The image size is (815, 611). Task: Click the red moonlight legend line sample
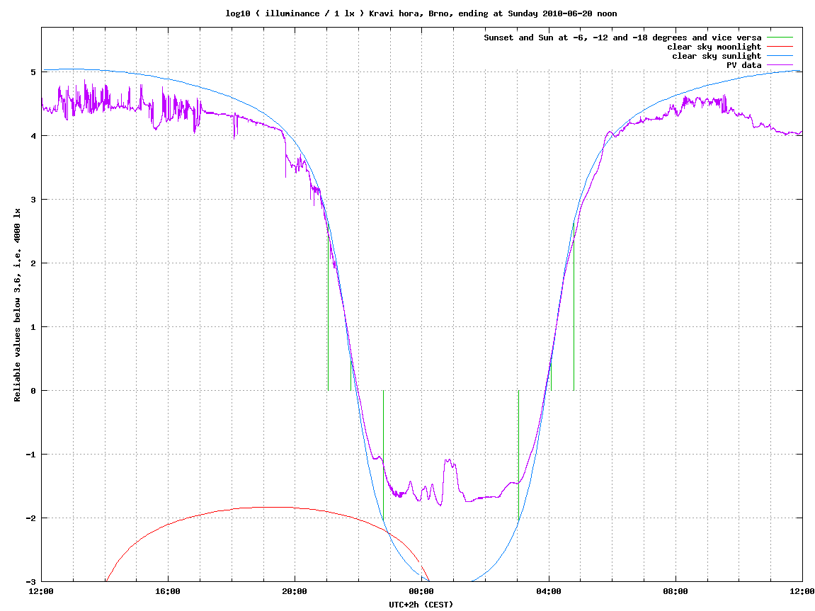click(780, 47)
